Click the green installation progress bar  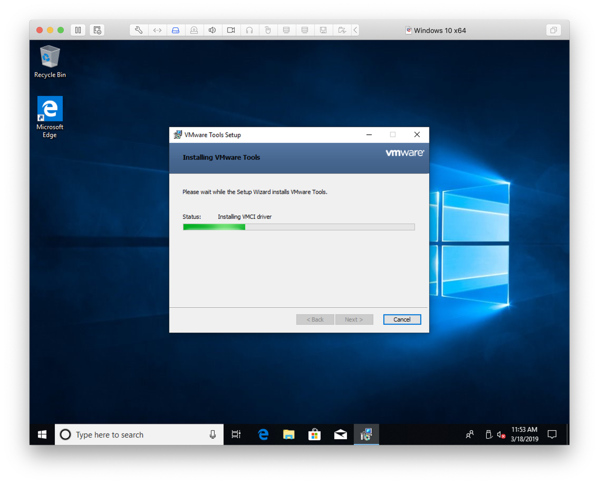pyautogui.click(x=214, y=227)
